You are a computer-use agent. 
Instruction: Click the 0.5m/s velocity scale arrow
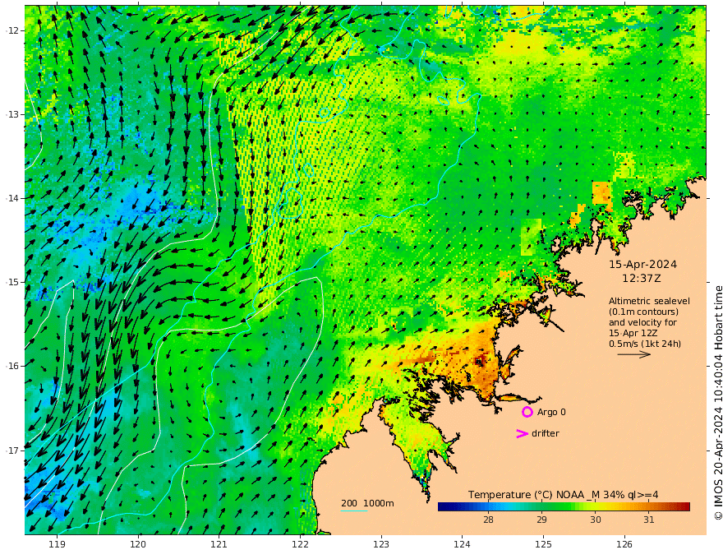(634, 354)
